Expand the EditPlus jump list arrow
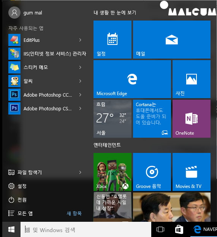This screenshot has height=237, width=217. [x=80, y=40]
